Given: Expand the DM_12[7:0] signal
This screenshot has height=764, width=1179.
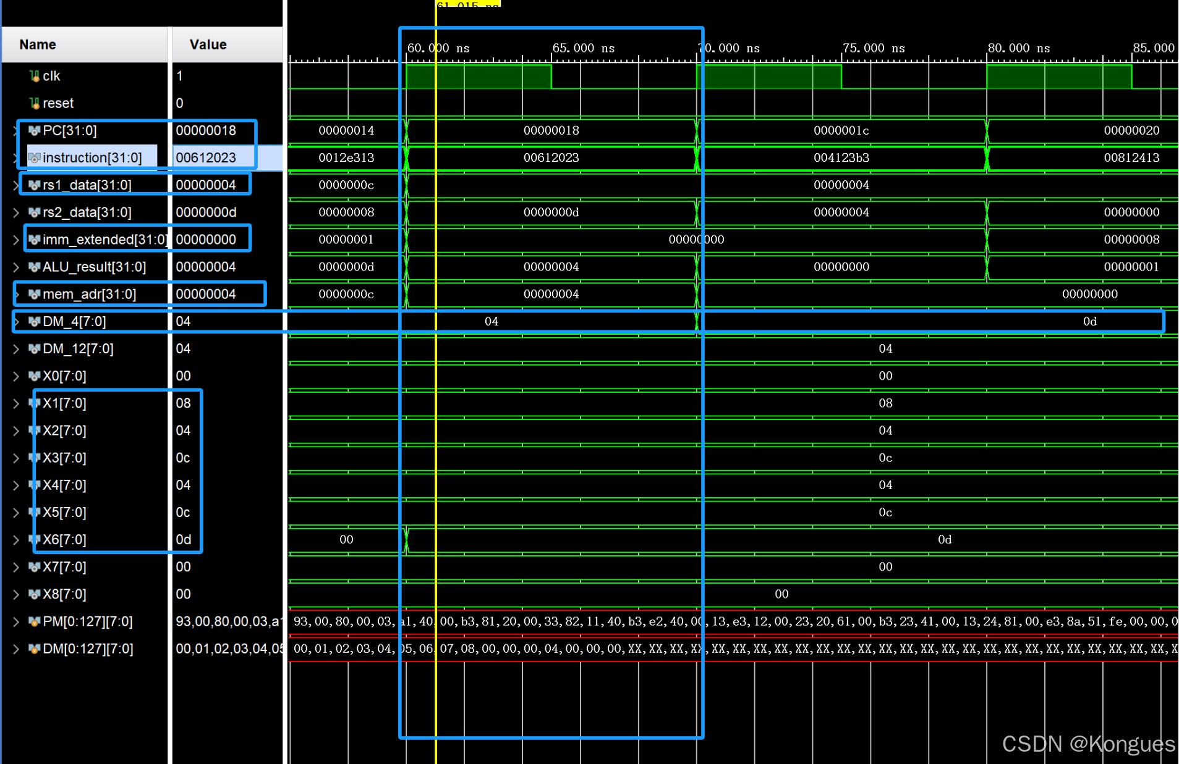Looking at the screenshot, I should [x=16, y=349].
